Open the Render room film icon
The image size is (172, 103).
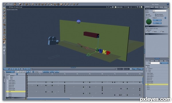tap(15, 4)
